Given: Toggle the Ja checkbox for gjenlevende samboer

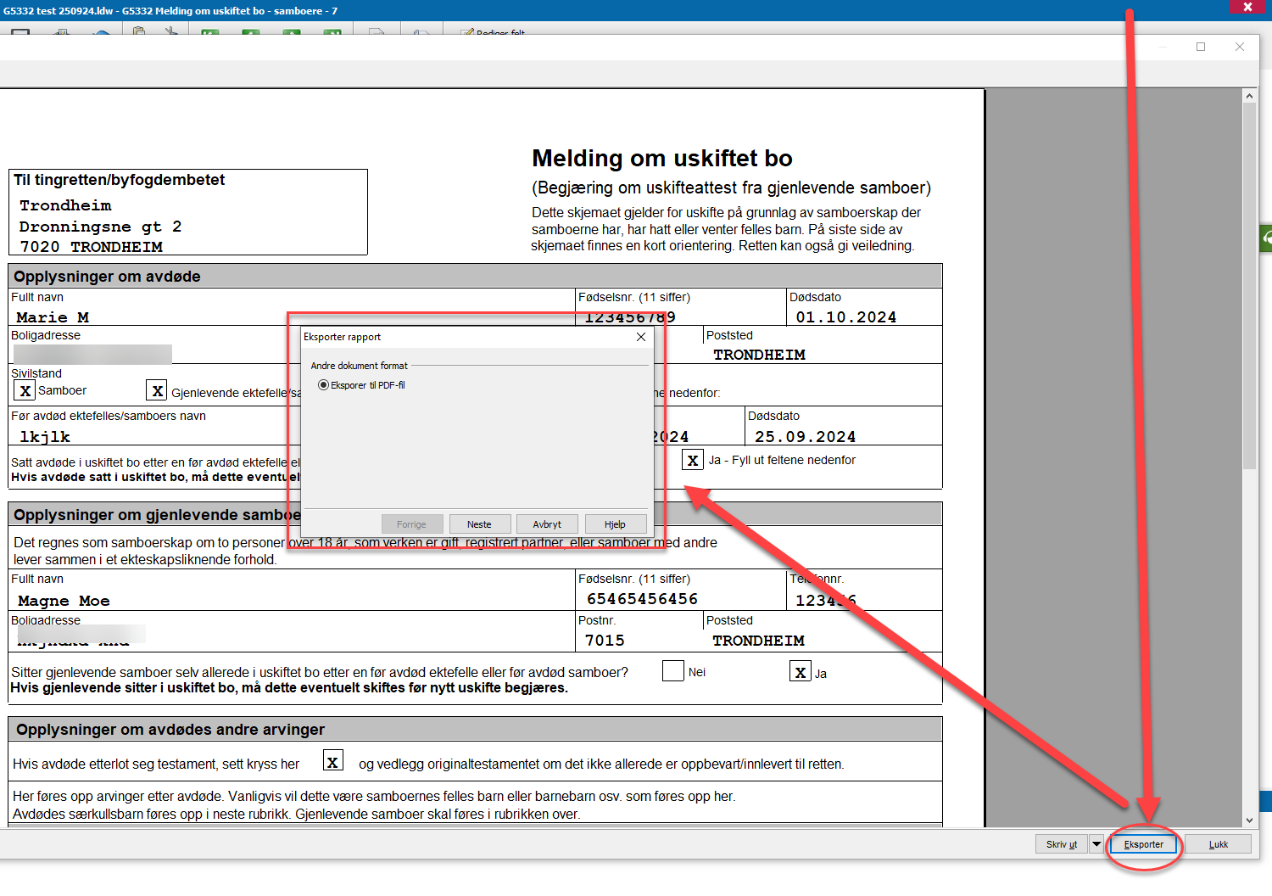Looking at the screenshot, I should (800, 672).
